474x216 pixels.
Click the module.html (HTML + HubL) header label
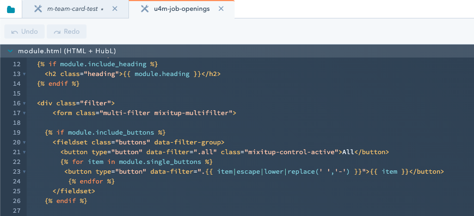67,51
